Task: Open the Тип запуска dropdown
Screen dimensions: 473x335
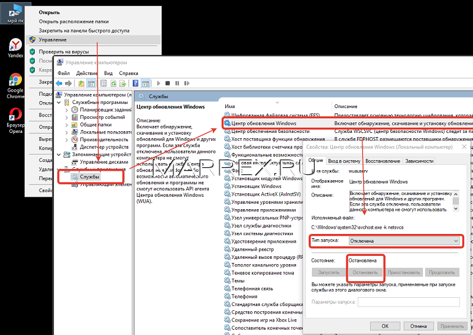Action: [404, 241]
